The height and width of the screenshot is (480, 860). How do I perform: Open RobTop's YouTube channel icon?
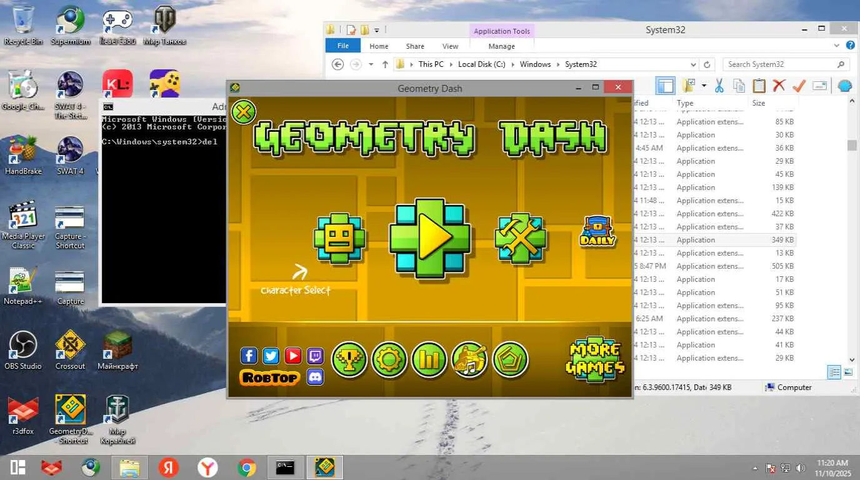[293, 356]
